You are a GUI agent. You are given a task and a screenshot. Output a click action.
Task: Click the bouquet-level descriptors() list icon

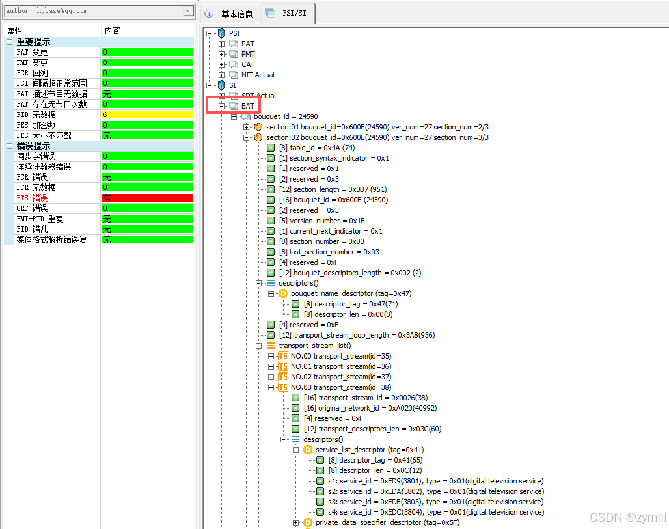(x=271, y=283)
